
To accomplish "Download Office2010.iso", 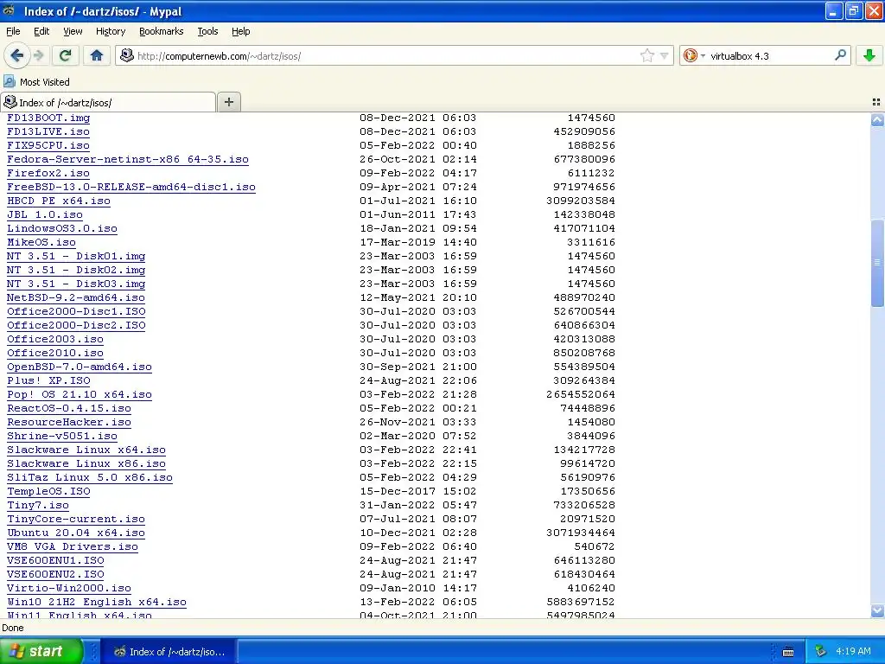I will [x=55, y=353].
